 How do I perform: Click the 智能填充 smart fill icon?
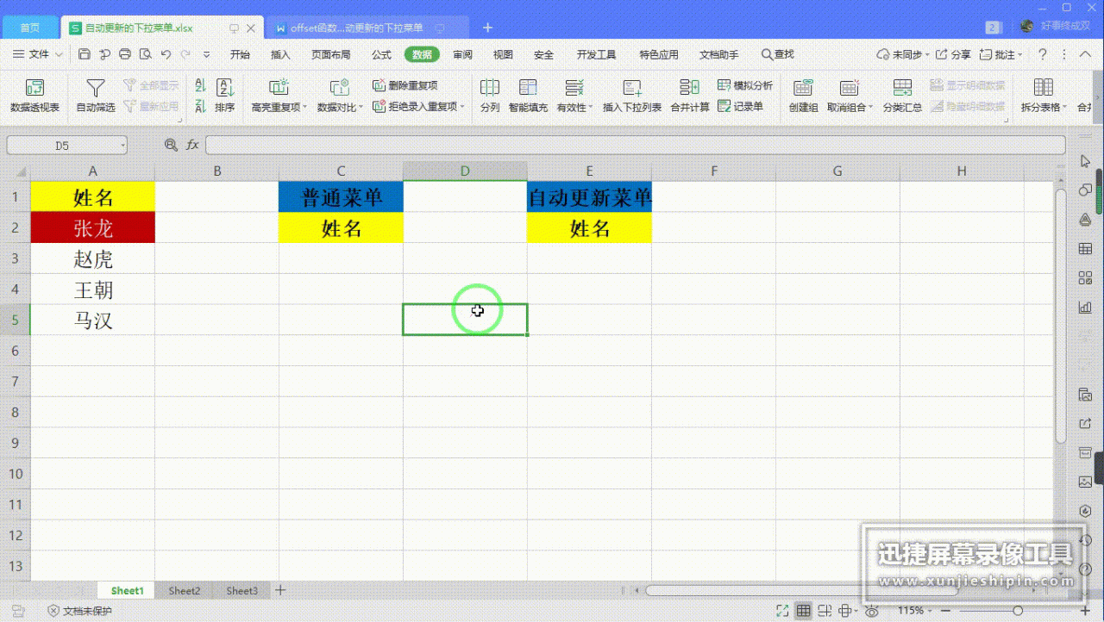click(x=528, y=87)
